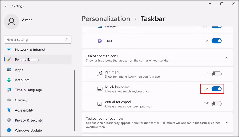The width and height of the screenshot is (239, 137).
Task: Collapse the Taskbar corner icons section
Action: coord(227,58)
